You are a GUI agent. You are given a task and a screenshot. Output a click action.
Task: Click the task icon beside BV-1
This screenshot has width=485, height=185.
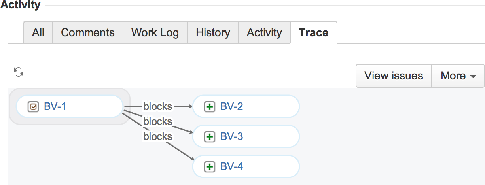coord(33,106)
